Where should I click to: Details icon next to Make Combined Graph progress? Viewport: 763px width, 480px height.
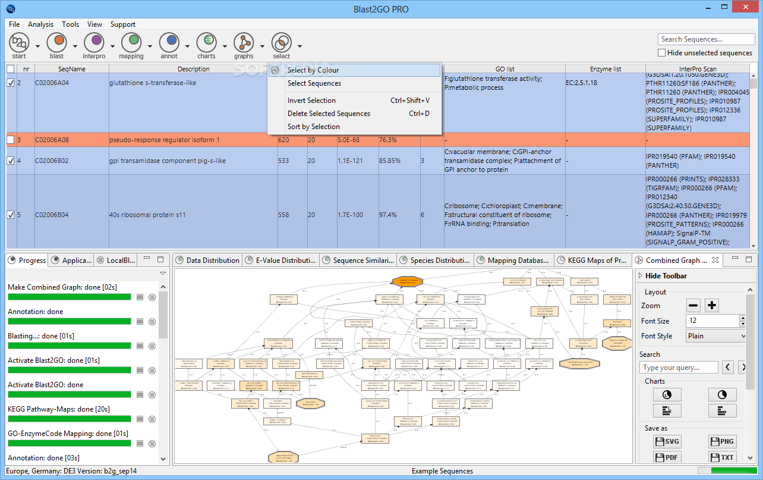(152, 297)
